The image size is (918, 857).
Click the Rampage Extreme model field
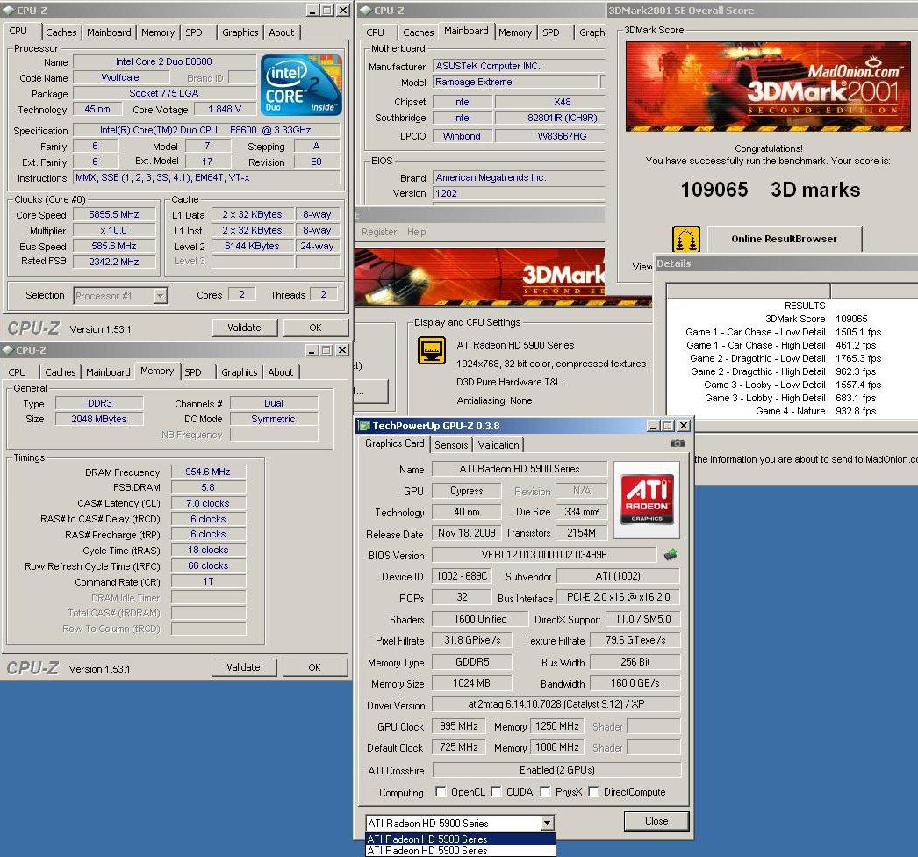tap(515, 82)
